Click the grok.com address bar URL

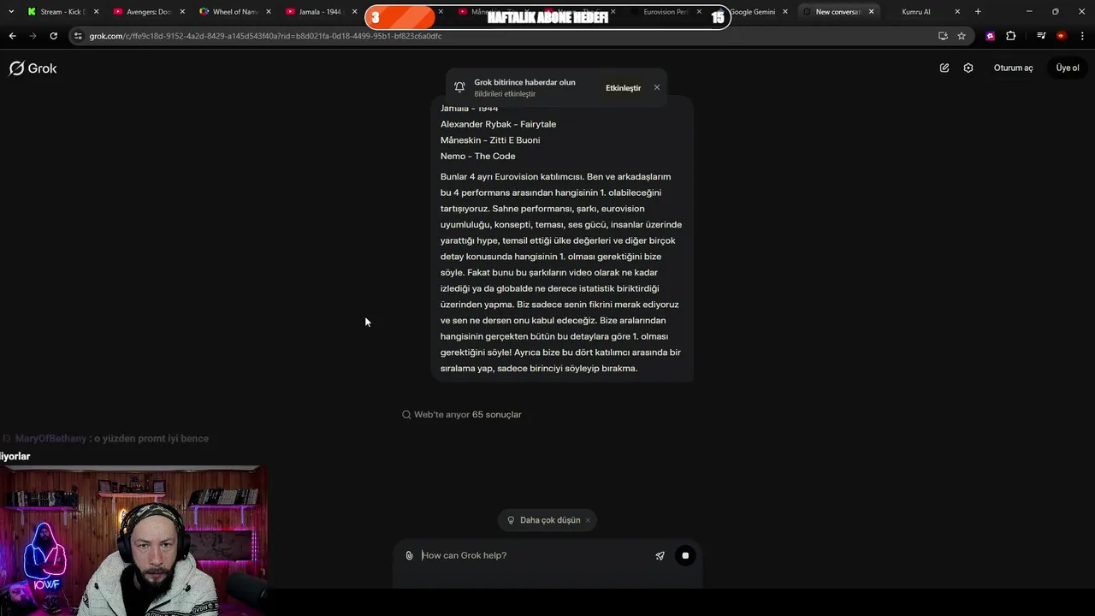pos(265,36)
